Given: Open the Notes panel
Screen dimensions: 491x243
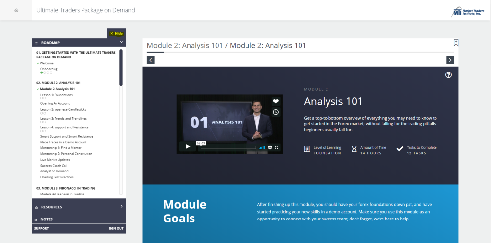Looking at the screenshot, I should pos(79,219).
